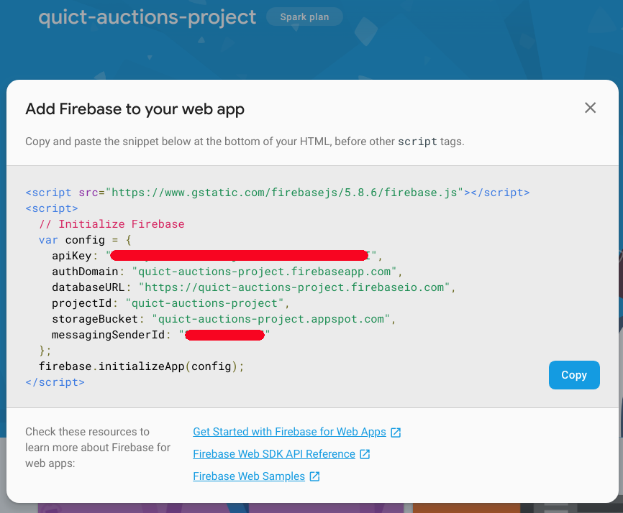
Task: Click the Add Firebase to your web app heading
Action: (135, 109)
